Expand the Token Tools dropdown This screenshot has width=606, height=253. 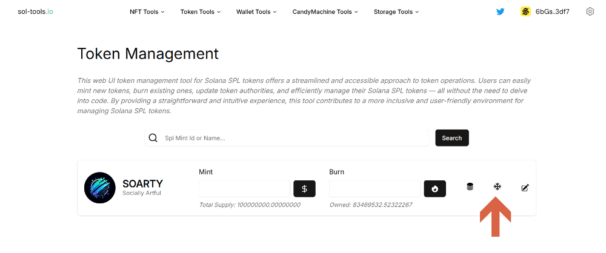pos(200,11)
